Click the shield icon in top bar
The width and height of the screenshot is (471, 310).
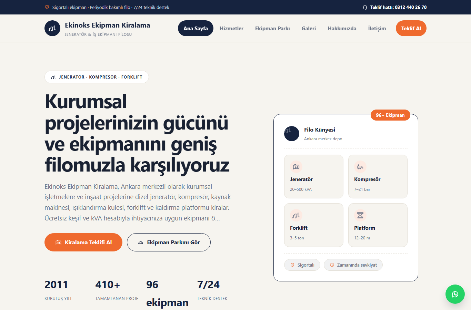[47, 7]
